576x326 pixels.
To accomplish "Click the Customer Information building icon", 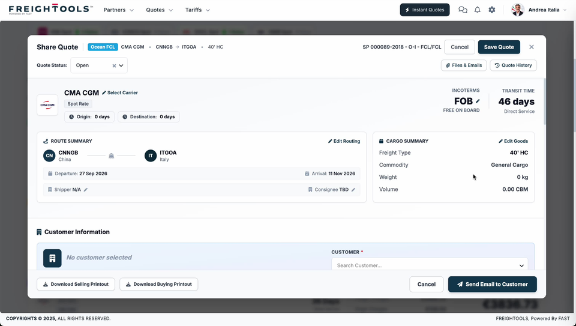I will [x=39, y=232].
